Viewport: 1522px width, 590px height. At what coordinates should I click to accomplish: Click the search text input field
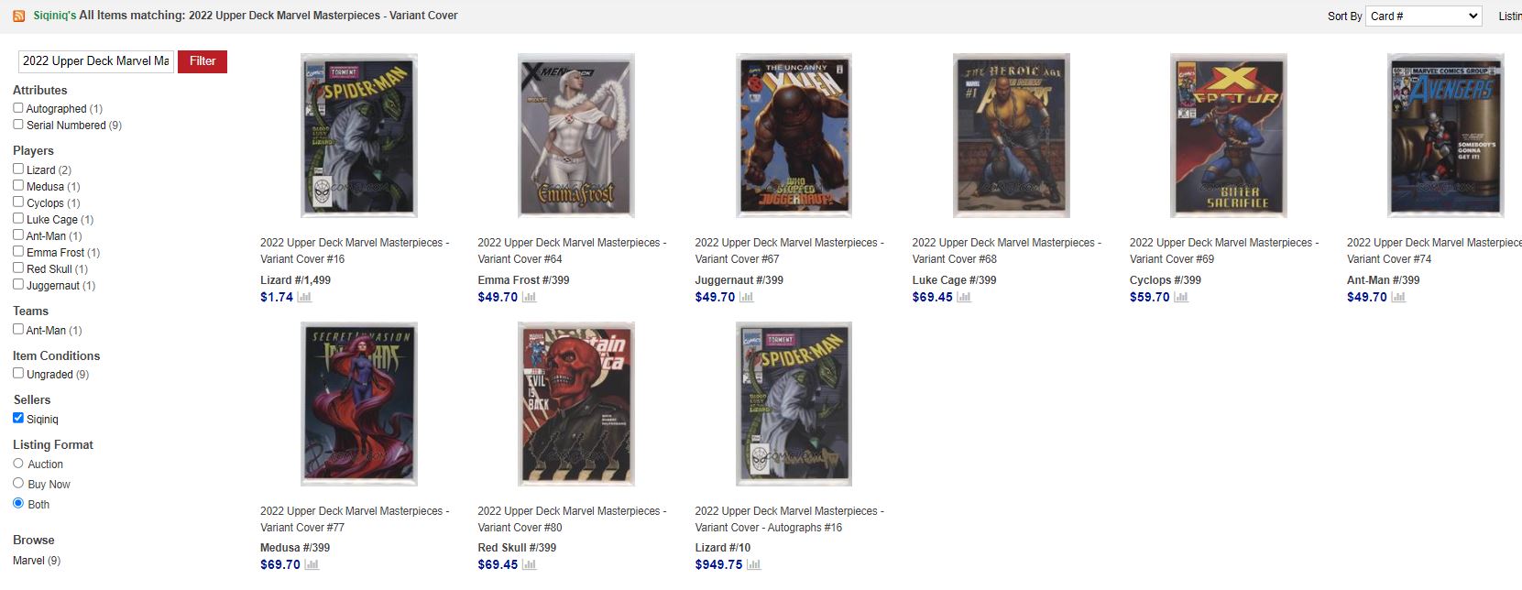[x=96, y=61]
